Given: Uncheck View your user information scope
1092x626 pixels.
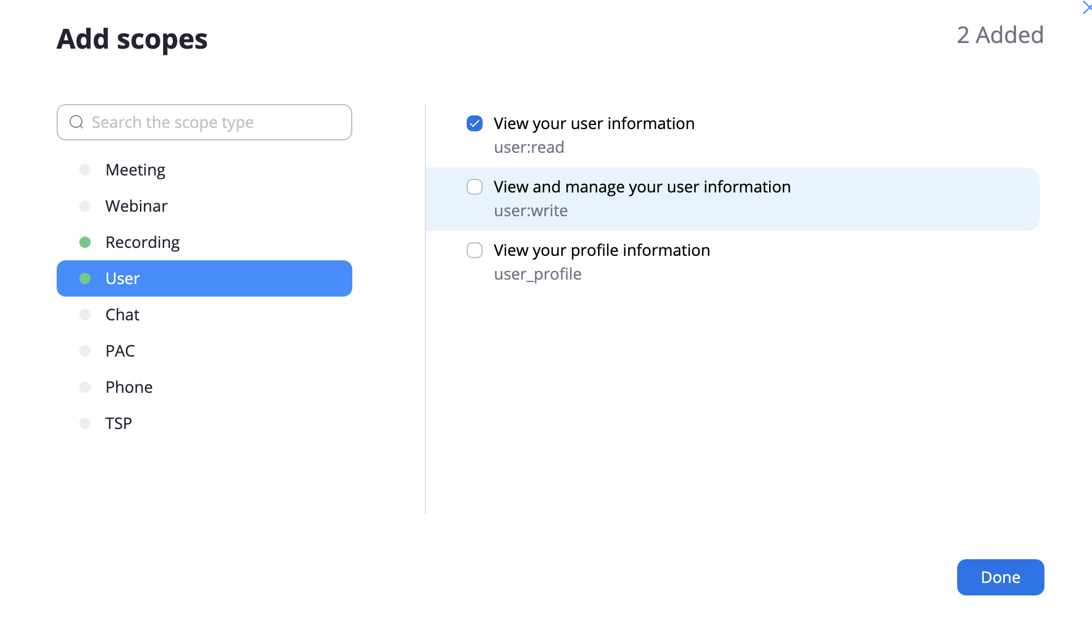Looking at the screenshot, I should pos(475,123).
